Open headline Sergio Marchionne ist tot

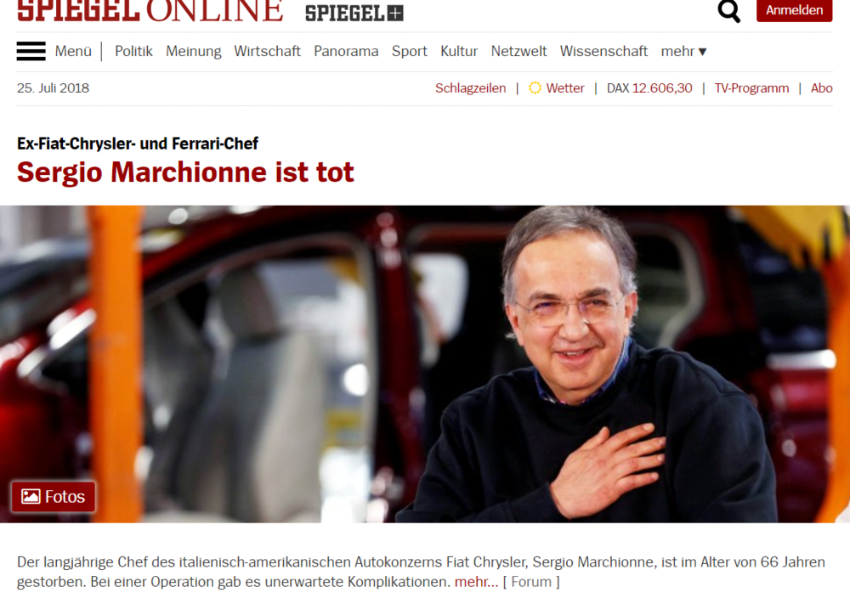[x=185, y=172]
